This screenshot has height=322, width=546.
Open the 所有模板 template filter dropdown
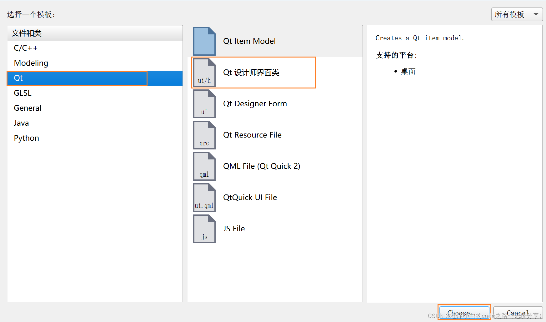[x=517, y=14]
